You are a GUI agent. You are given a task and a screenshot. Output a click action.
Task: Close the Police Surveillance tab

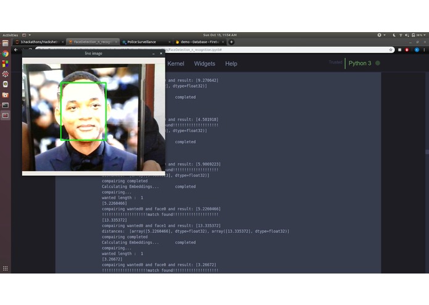[x=169, y=42]
